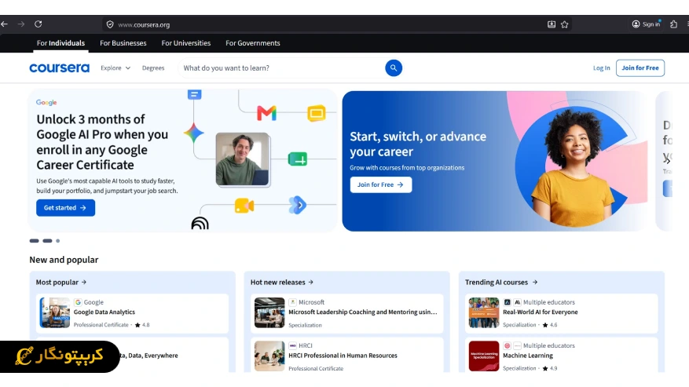Viewport: 689px width, 387px height.
Task: Click the 4.8 star rating on Google Data Analytics
Action: (142, 325)
